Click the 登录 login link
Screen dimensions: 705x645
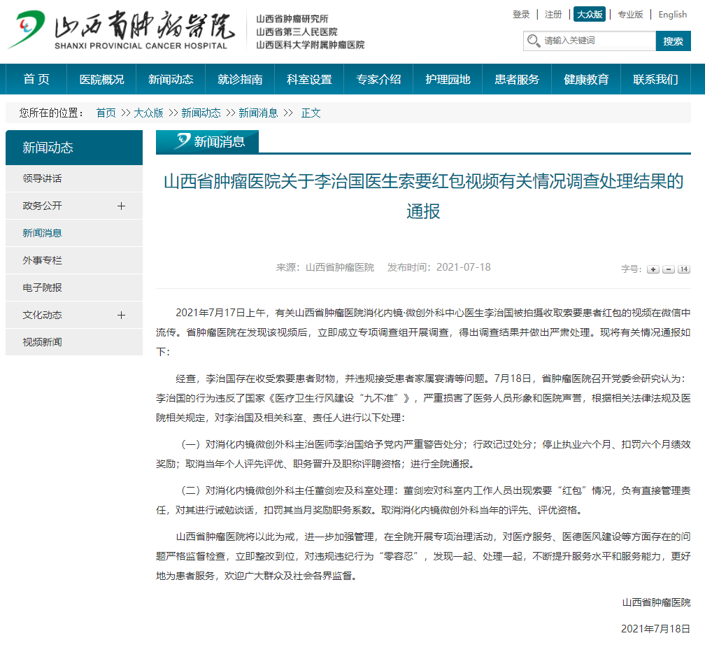(521, 15)
